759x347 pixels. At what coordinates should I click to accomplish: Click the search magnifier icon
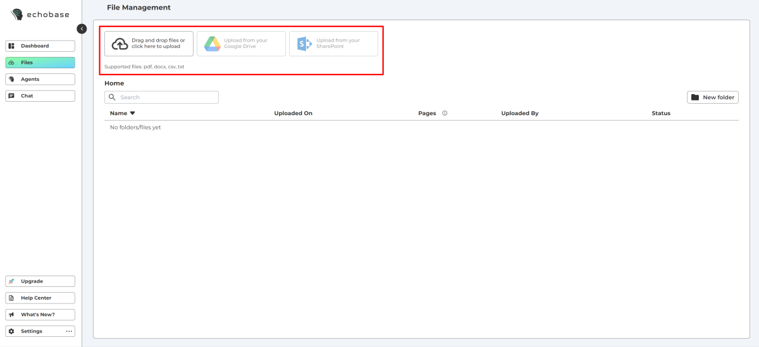pyautogui.click(x=112, y=97)
